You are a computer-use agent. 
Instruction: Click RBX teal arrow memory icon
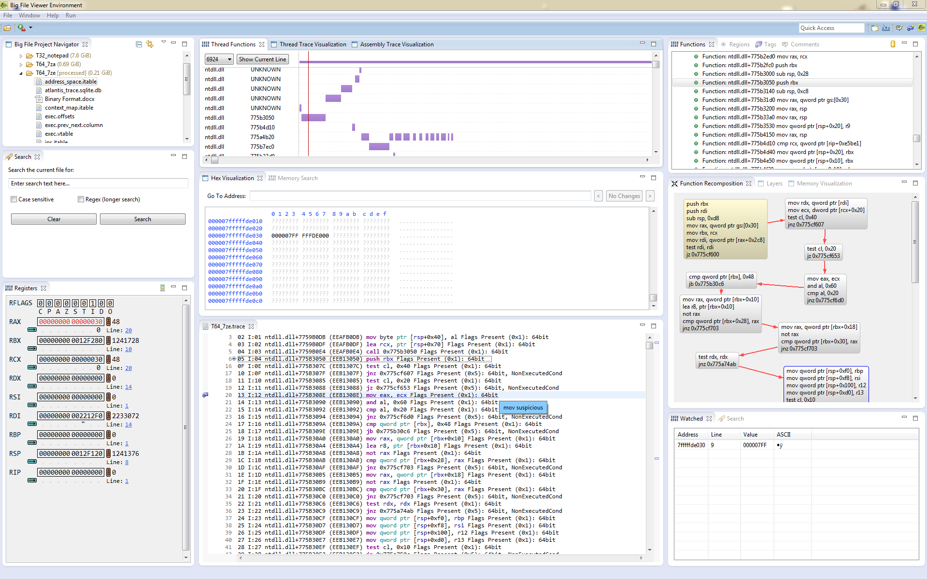32,349
